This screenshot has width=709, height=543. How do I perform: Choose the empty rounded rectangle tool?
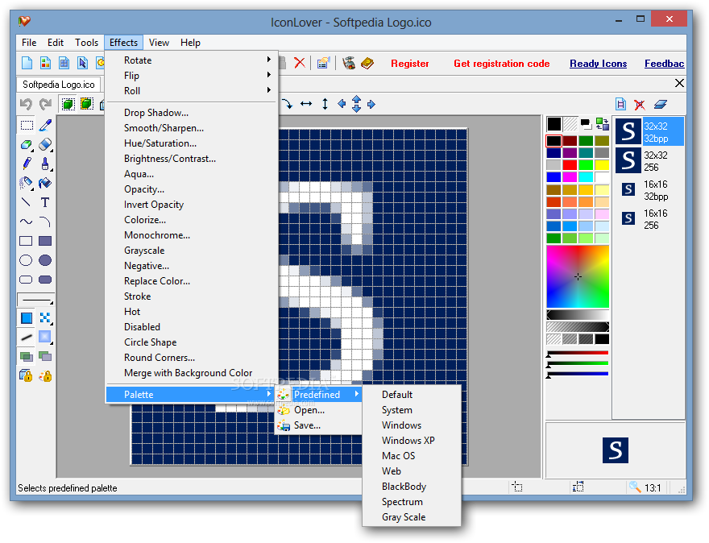coord(27,280)
